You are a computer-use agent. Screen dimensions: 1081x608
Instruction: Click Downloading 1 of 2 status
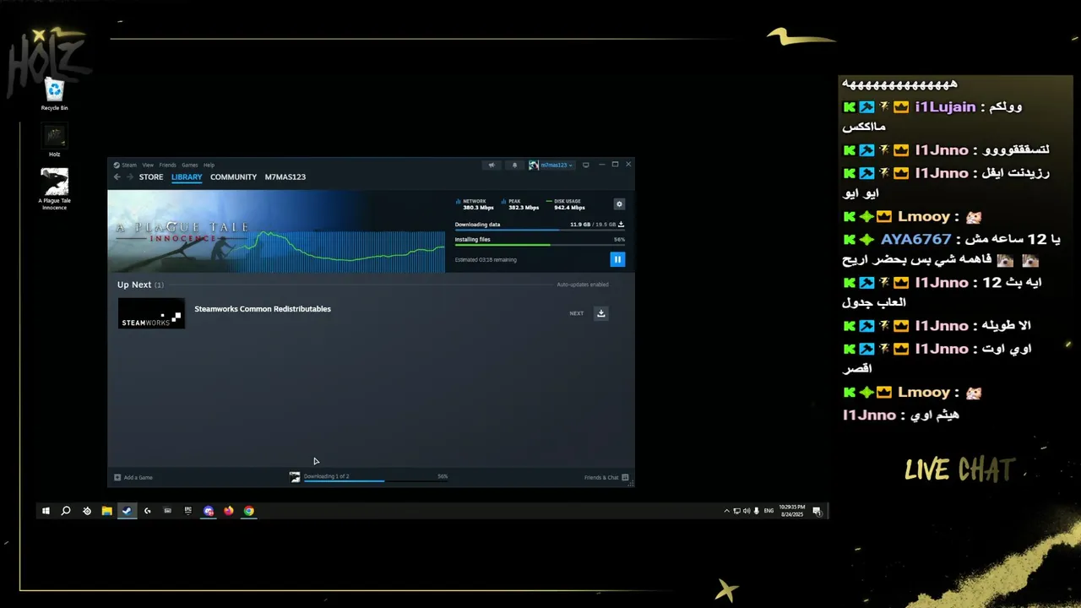click(326, 476)
